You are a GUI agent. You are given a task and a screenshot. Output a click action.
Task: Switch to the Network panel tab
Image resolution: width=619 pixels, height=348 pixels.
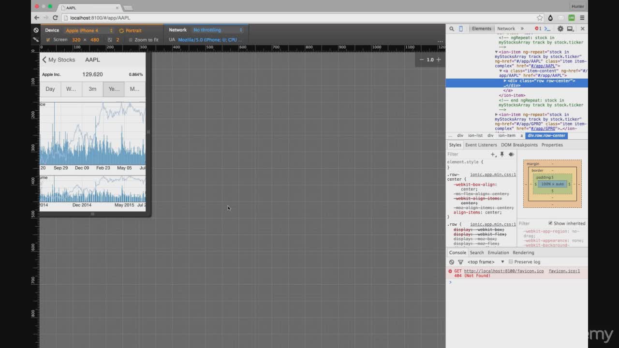point(506,29)
